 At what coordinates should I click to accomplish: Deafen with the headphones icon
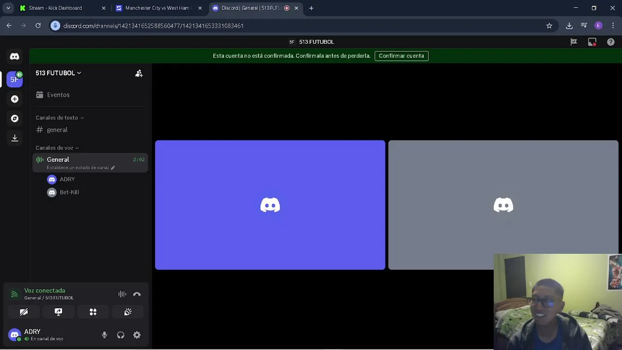pos(121,335)
